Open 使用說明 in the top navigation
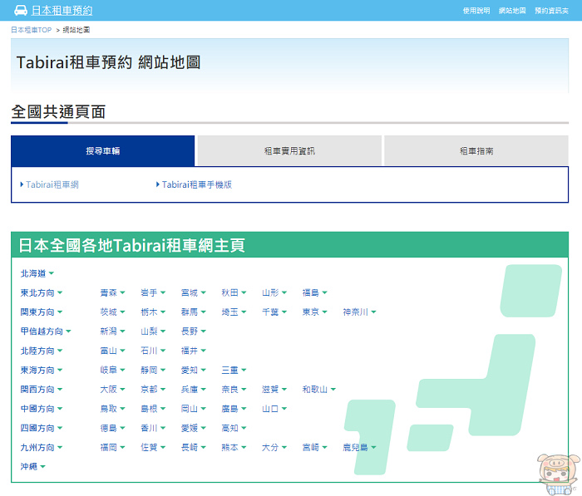 476,11
